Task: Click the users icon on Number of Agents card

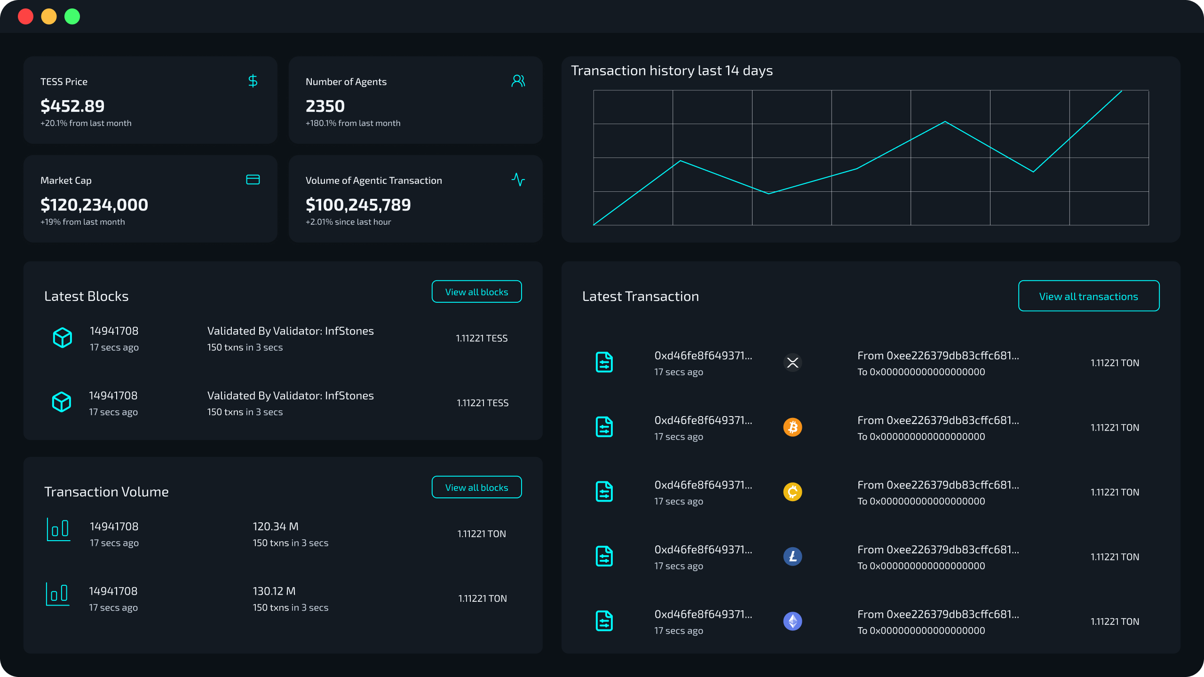Action: (x=518, y=81)
